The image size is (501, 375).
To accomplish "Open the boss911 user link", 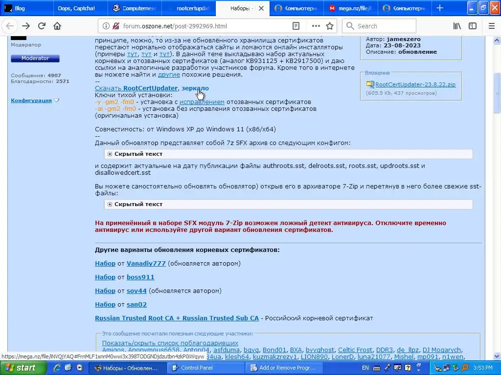I will click(x=140, y=277).
